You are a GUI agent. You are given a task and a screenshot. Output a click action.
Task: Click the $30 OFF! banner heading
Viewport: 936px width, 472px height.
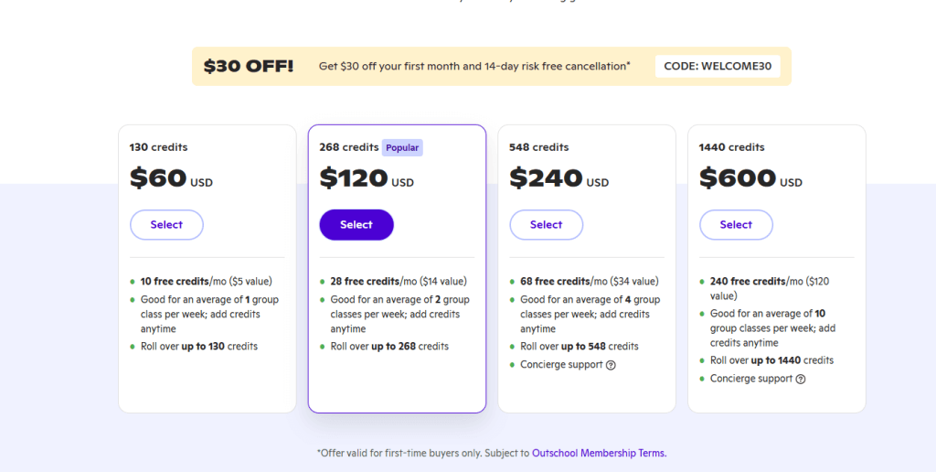pos(249,67)
